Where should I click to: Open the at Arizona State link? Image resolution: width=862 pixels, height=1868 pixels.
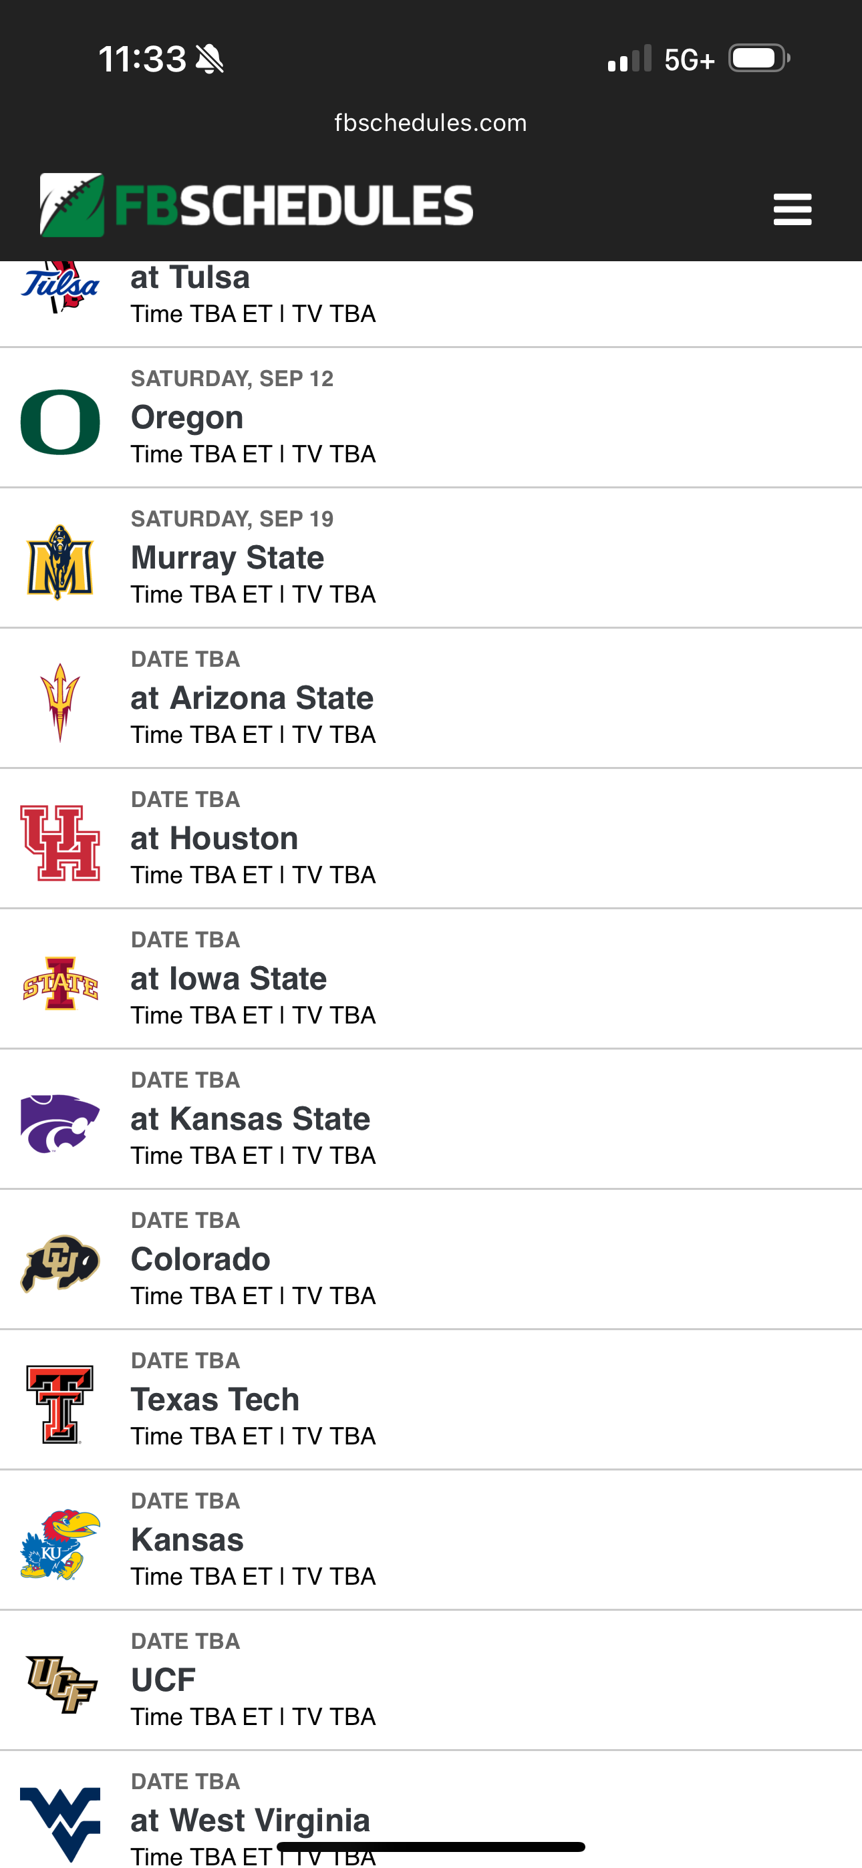252,698
